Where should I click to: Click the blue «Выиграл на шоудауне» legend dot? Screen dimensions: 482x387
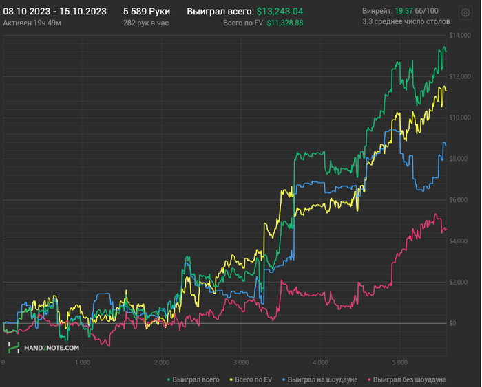point(284,380)
